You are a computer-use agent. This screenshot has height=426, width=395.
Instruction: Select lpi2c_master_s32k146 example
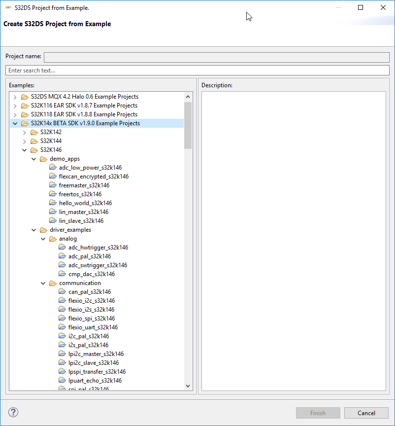tap(96, 354)
